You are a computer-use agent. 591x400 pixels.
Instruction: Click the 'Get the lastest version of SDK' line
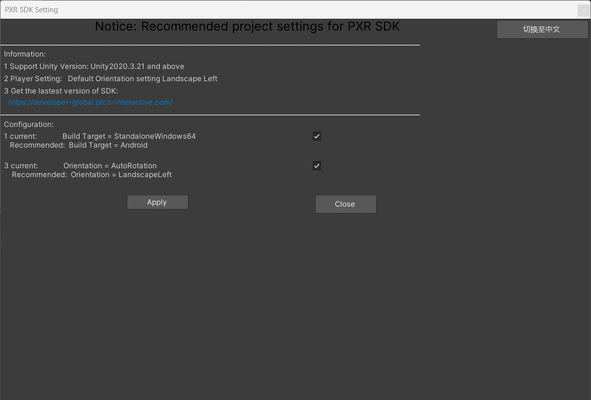coord(61,91)
